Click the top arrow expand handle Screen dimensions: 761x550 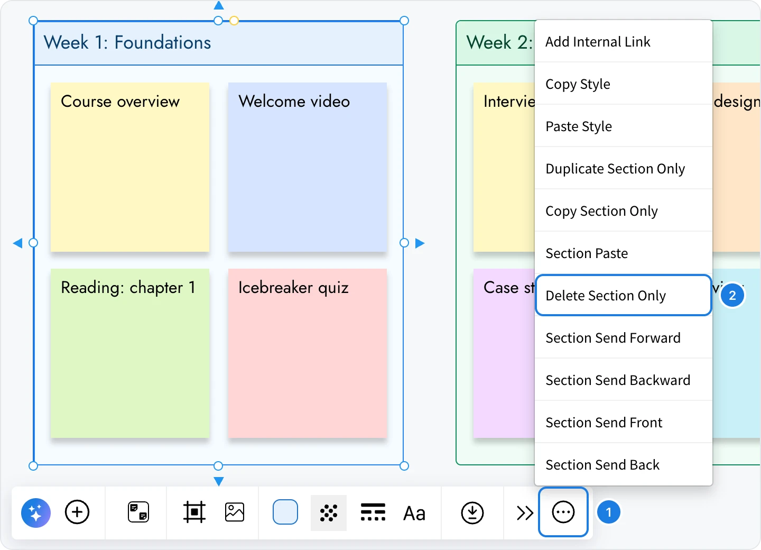tap(219, 5)
